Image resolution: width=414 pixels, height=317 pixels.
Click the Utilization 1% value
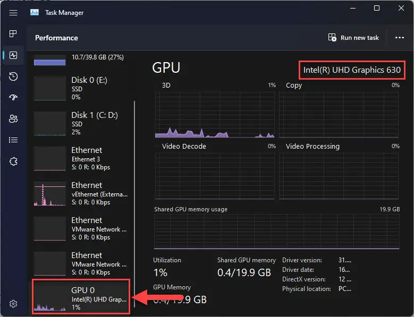[160, 272]
